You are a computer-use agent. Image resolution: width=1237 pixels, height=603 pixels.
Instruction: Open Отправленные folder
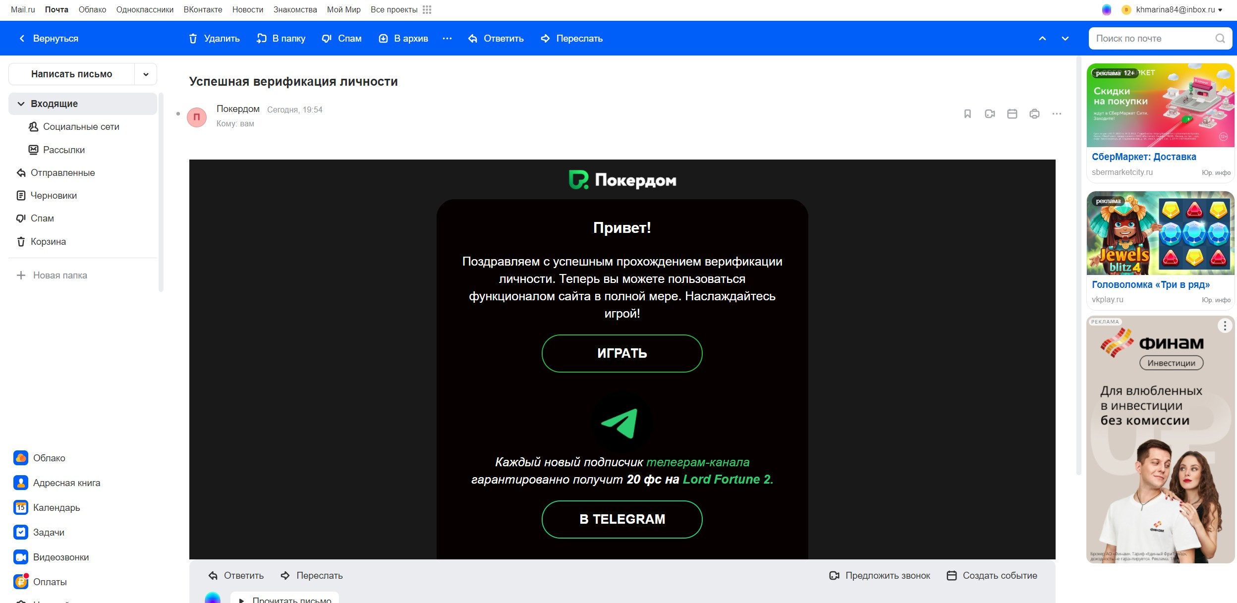(56, 172)
